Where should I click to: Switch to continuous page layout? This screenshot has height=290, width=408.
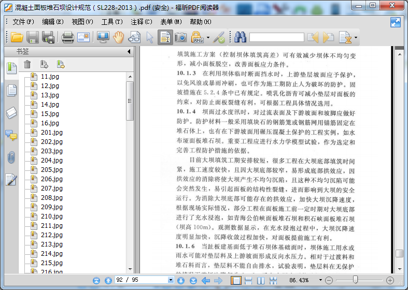(x=248, y=280)
